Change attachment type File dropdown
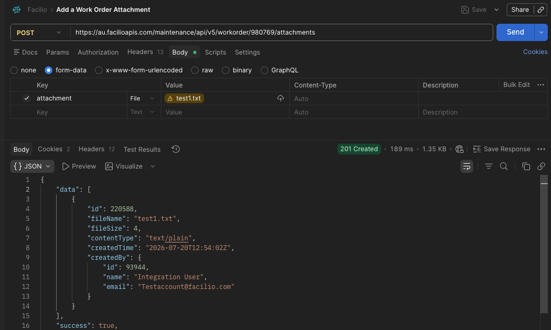 [142, 98]
